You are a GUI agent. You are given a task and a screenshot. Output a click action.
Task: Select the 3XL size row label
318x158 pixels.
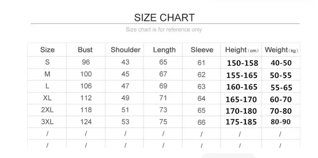point(47,122)
